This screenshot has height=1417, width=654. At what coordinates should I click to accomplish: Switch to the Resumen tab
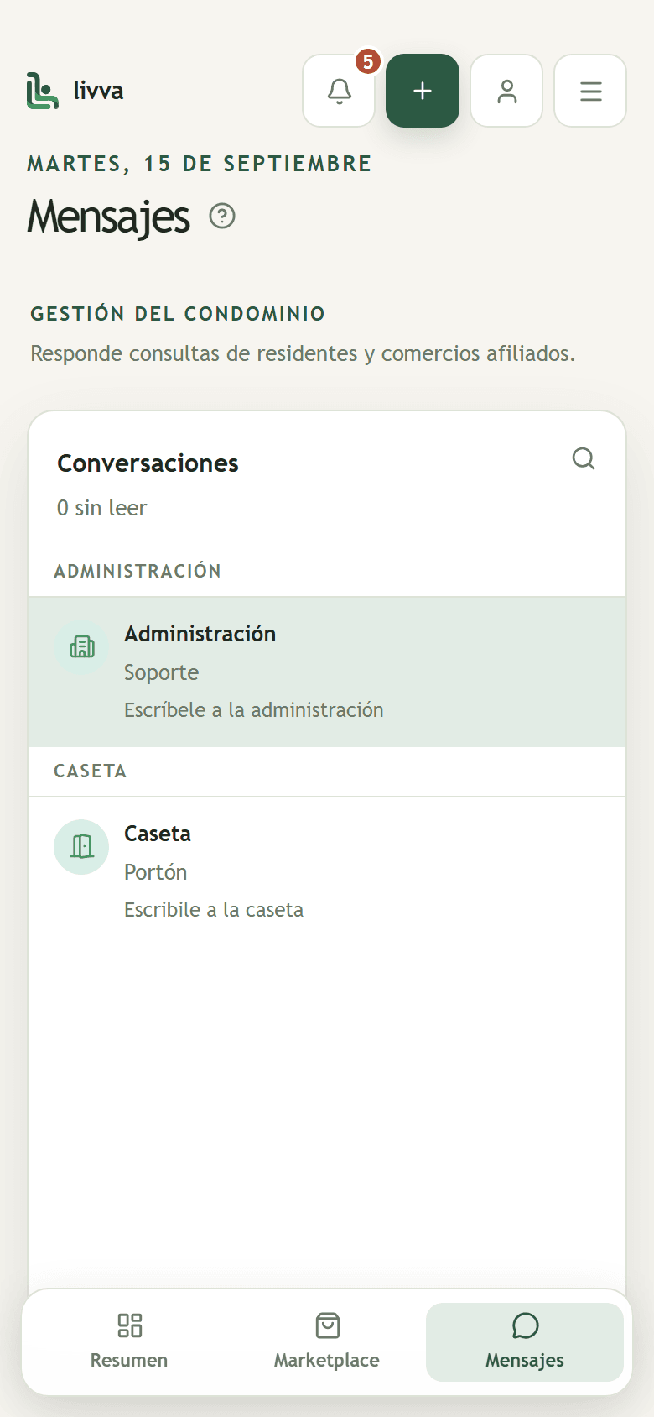pos(129,1341)
